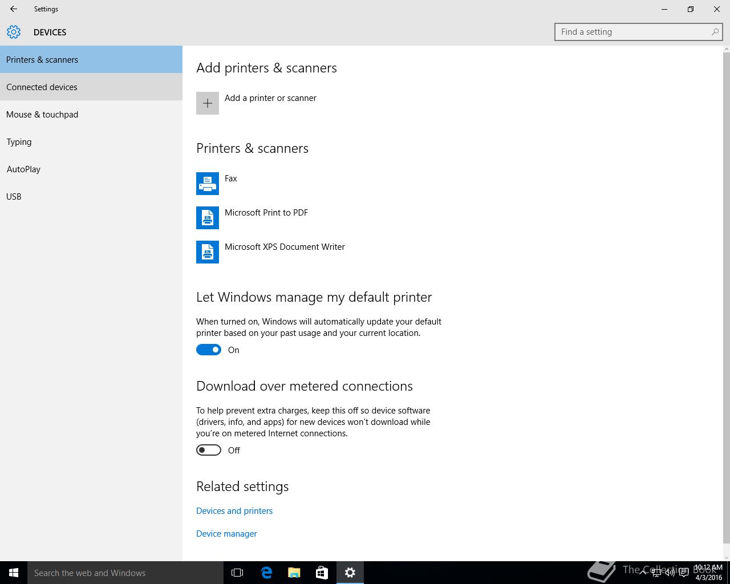The height and width of the screenshot is (584, 730).
Task: Click the Settings gear on taskbar
Action: (350, 573)
